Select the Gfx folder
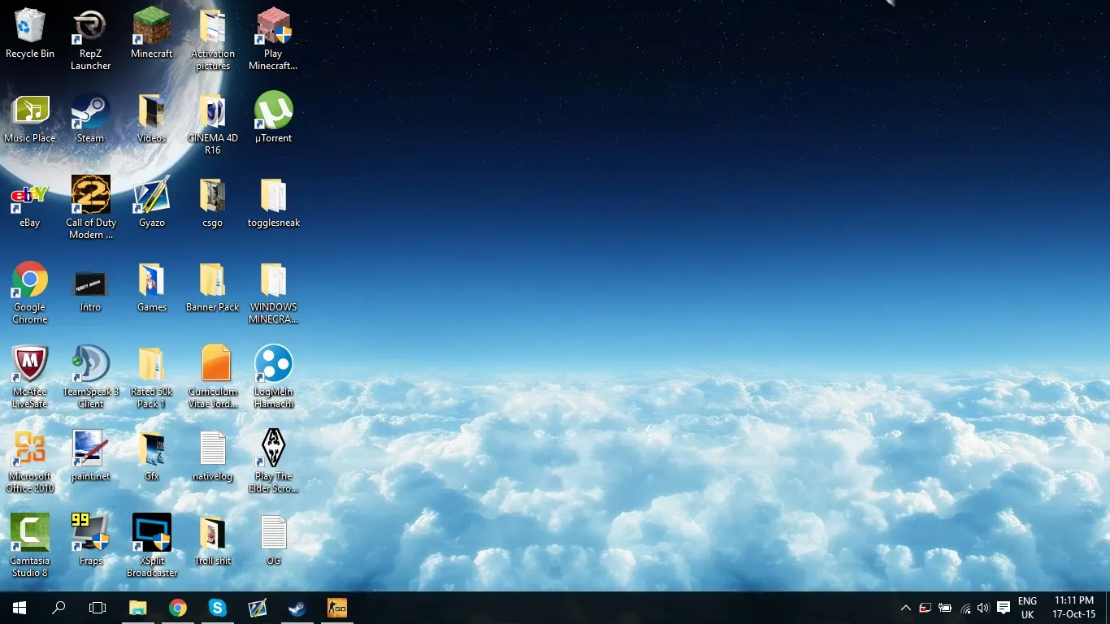Screen dimensions: 1110x624 click(152, 456)
